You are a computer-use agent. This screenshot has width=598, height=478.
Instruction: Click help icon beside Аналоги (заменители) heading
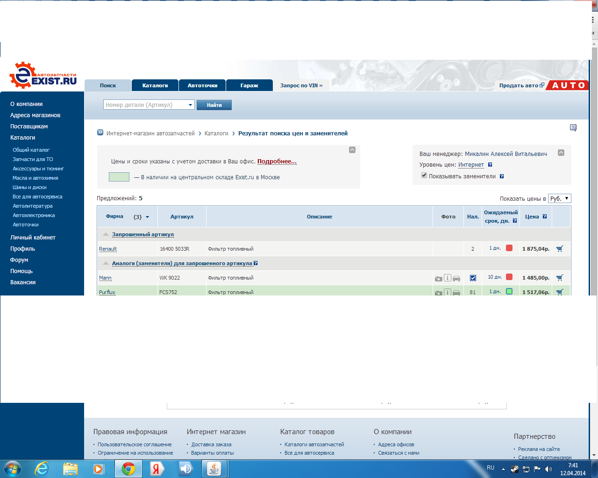256,263
